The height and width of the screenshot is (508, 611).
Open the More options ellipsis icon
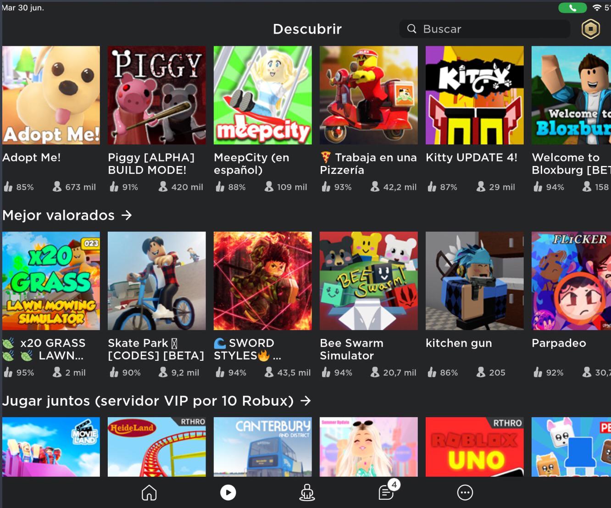click(465, 493)
